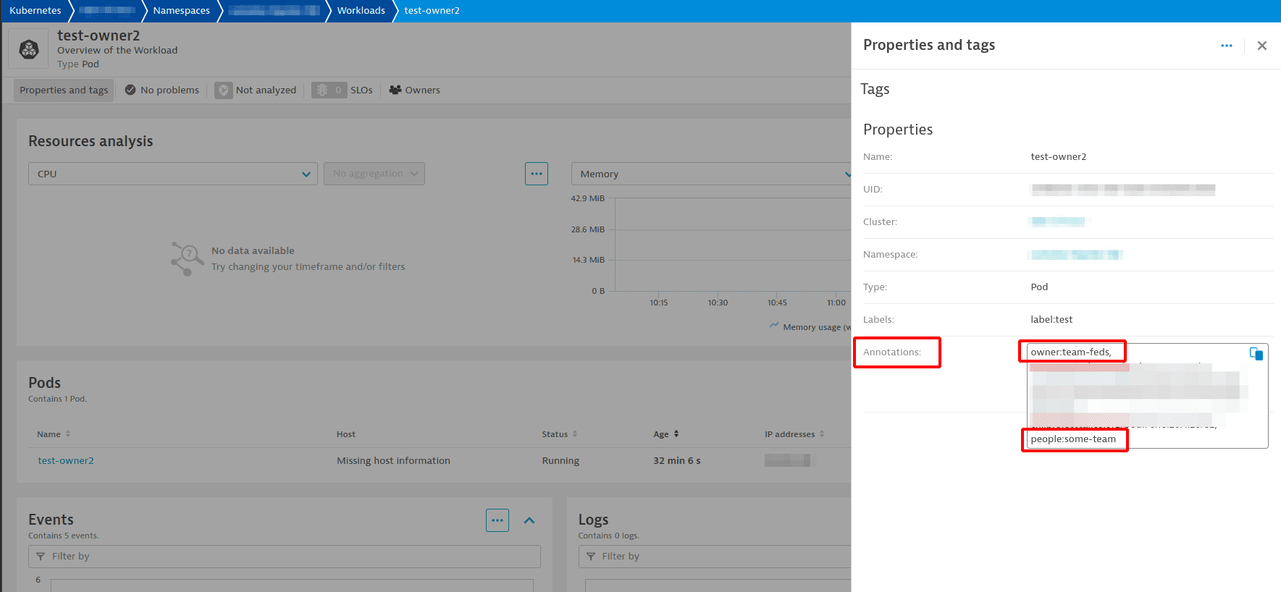Copy annotations with the copy icon
1281x592 pixels.
1256,353
